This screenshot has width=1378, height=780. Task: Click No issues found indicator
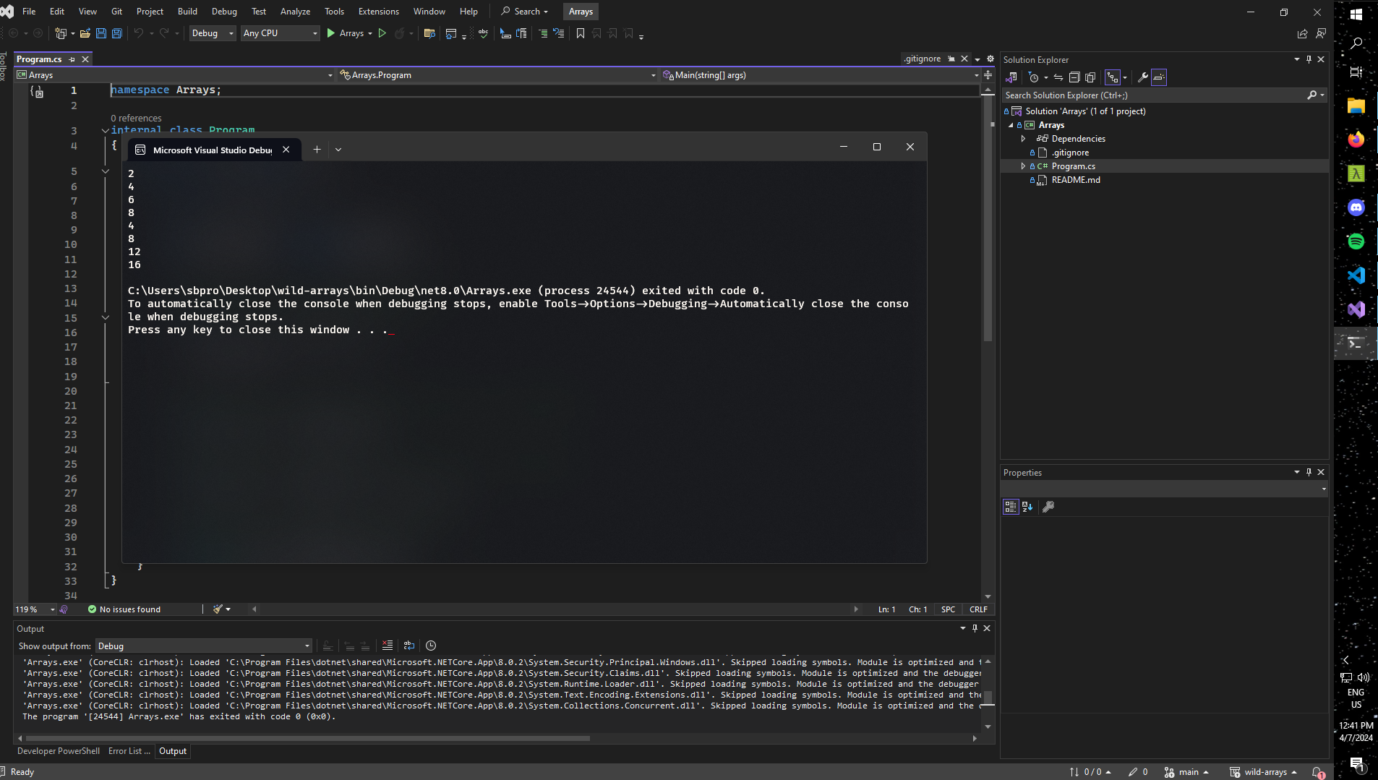pos(124,609)
